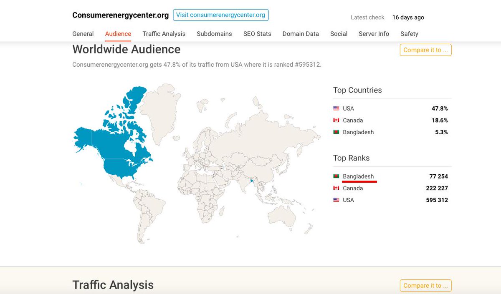Switch to the Social tab
This screenshot has height=294, width=501.
[339, 34]
